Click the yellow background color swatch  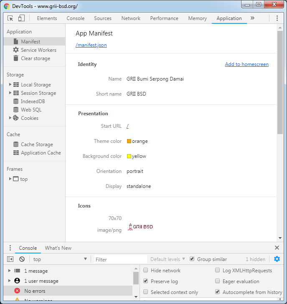[x=129, y=156]
